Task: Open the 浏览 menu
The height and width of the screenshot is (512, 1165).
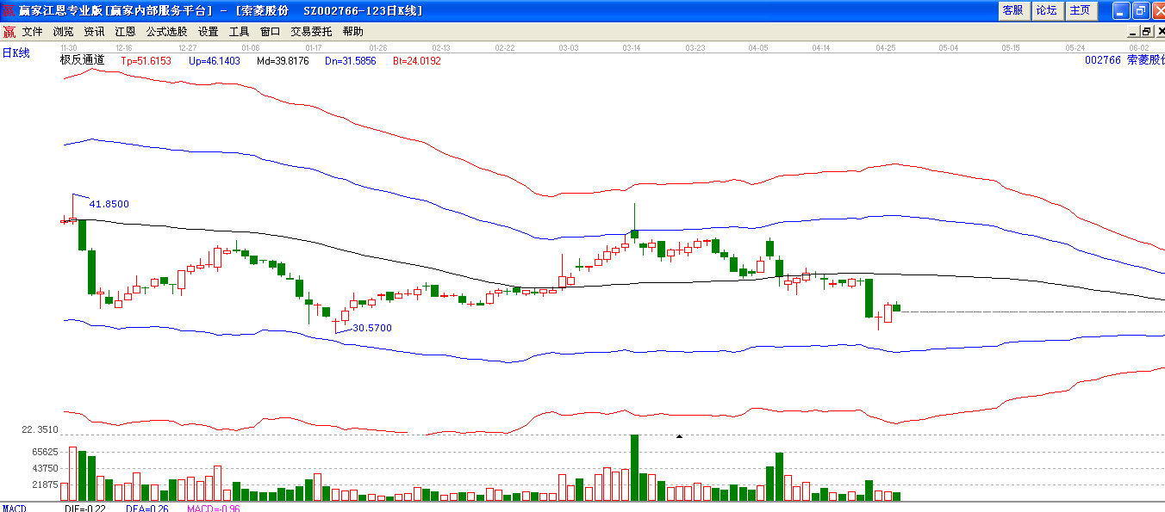Action: pos(63,32)
